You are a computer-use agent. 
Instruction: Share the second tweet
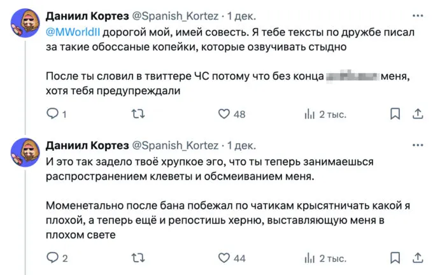(x=417, y=258)
